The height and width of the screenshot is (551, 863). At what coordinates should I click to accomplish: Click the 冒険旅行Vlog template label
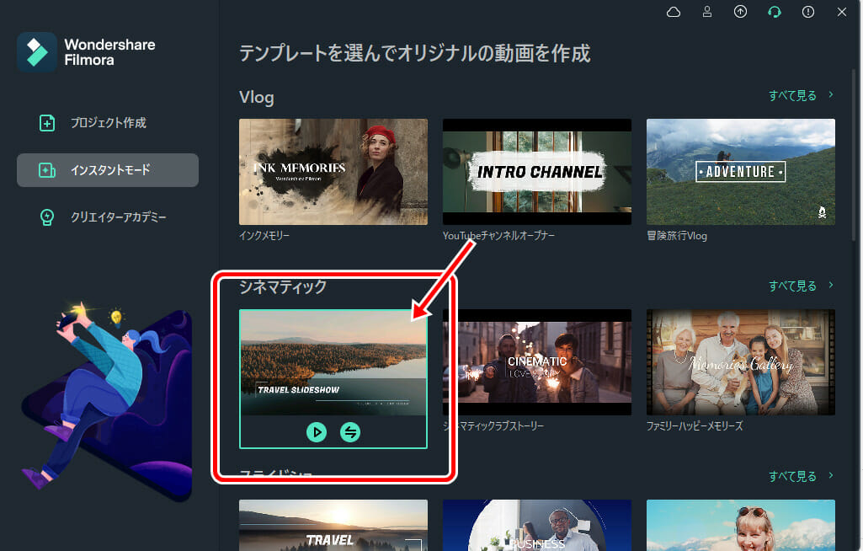[x=676, y=236]
